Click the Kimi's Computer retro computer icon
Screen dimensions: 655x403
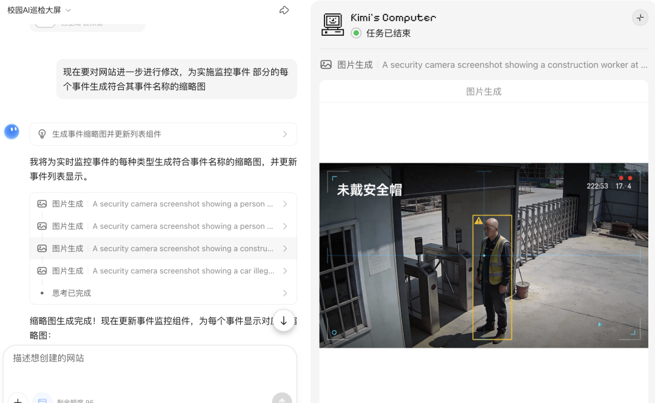click(x=332, y=24)
